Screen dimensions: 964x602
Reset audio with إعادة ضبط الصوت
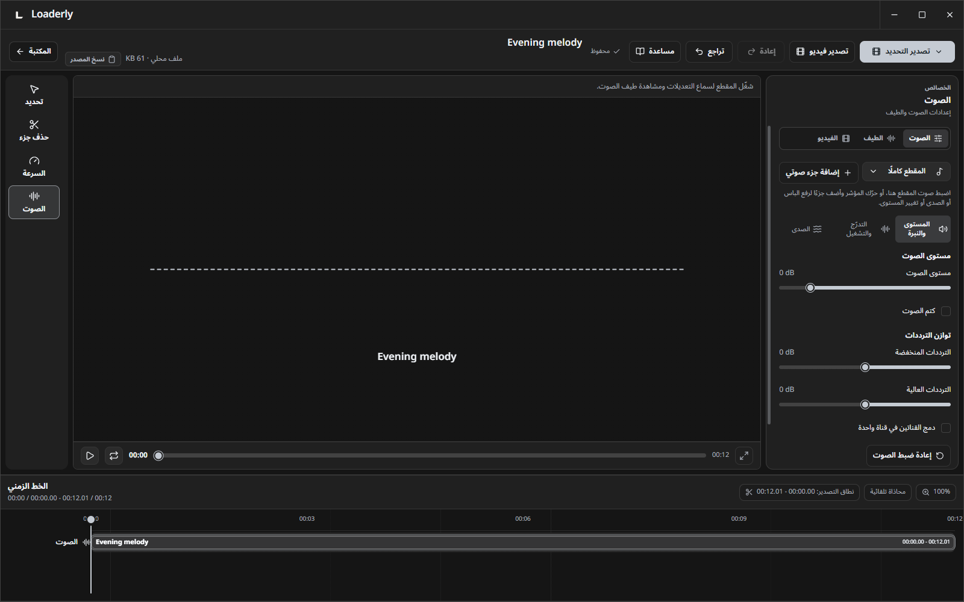[908, 456]
